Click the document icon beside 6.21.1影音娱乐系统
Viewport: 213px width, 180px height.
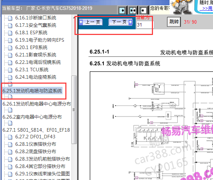click(10, 55)
